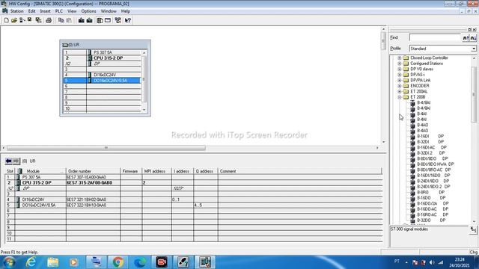This screenshot has height=269, width=479.
Task: Select CPU 315-2 DP in rack view
Action: pos(108,58)
